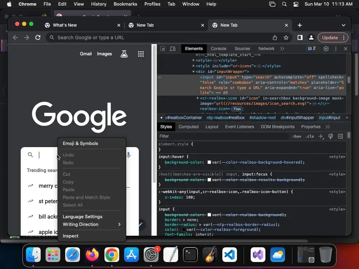
Task: Toggle the device toolbar icon
Action: [172, 49]
